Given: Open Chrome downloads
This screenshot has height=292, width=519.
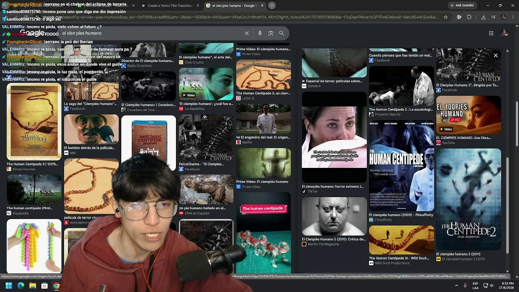Looking at the screenshot, I should pos(483,17).
